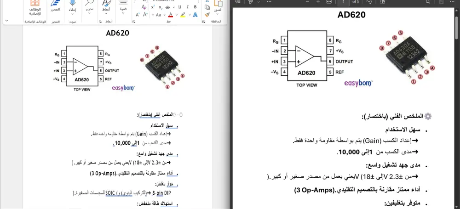Open the highlighter dropdown arrow in PDF viewer
Screen dimensions: 460x209
(x=259, y=2)
